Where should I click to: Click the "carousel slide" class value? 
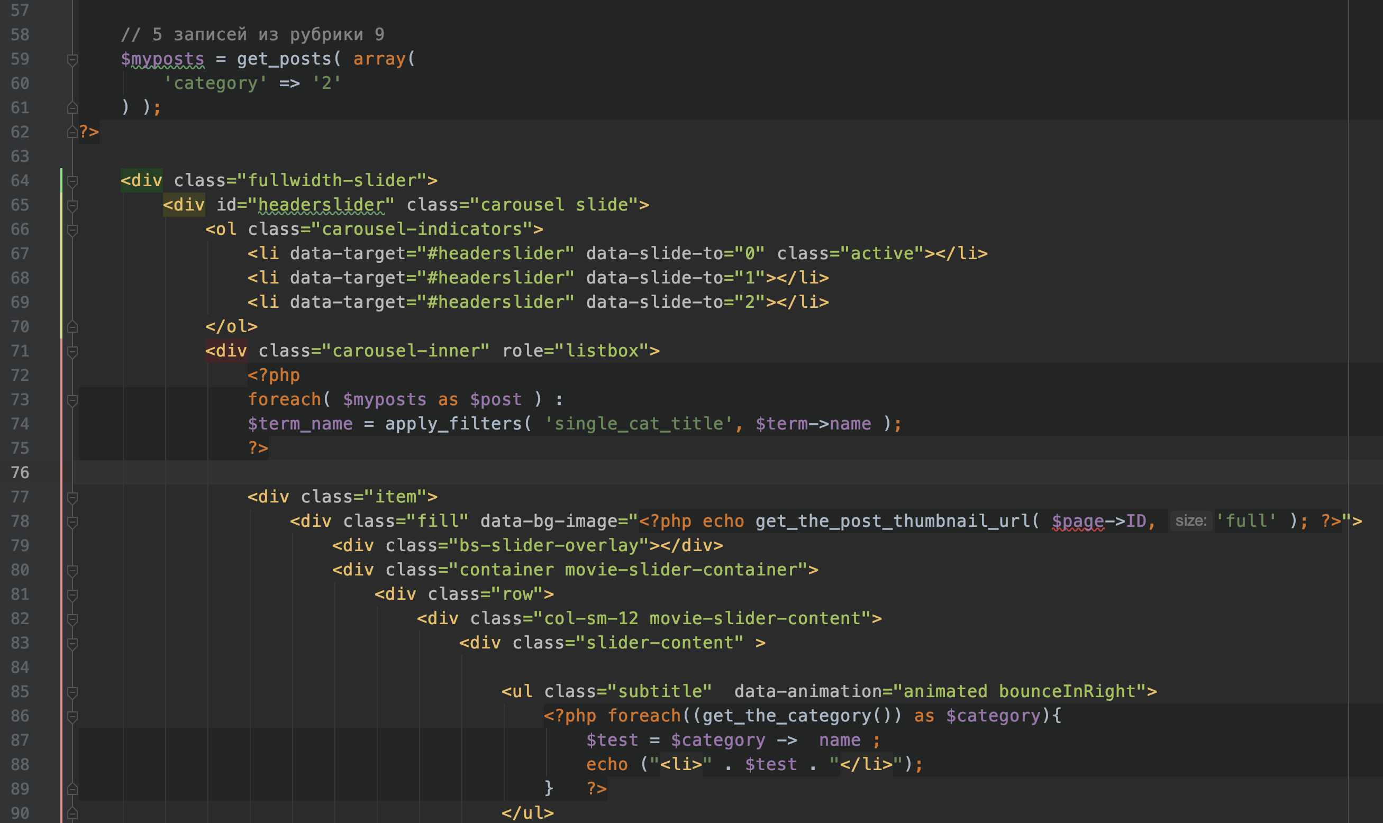click(x=555, y=205)
